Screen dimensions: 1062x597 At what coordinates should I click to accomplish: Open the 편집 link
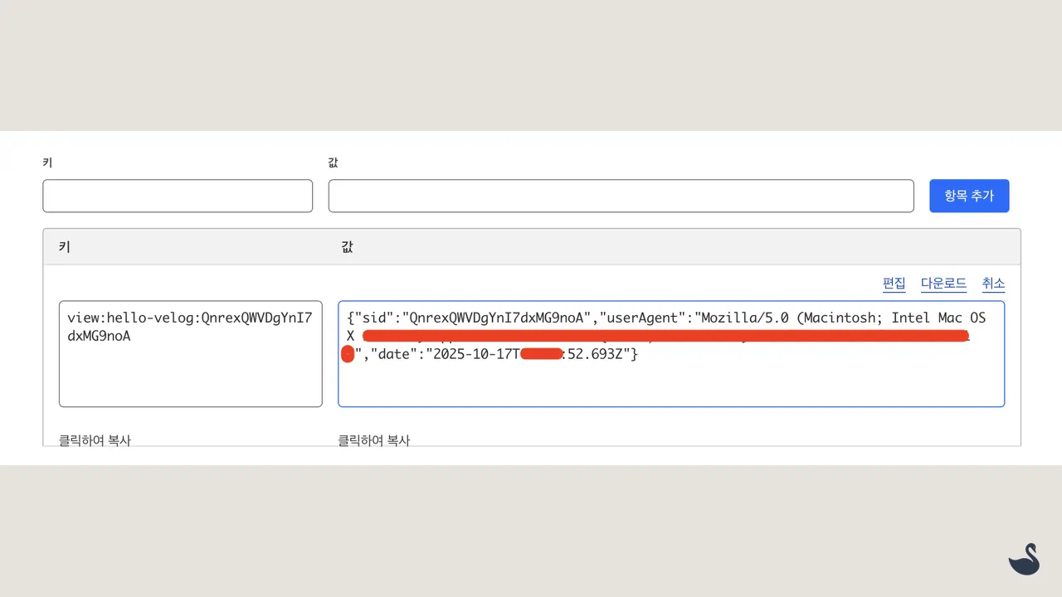894,284
